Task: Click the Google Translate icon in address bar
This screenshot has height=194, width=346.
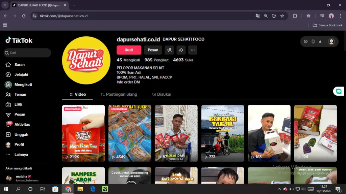Action: [x=258, y=16]
